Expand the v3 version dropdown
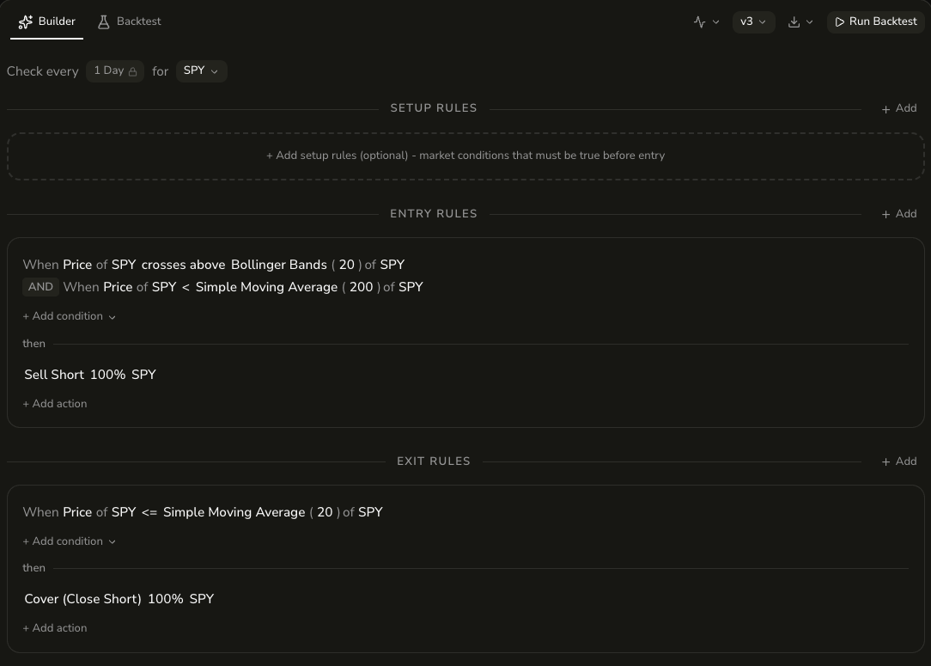This screenshot has height=666, width=931. pos(753,21)
